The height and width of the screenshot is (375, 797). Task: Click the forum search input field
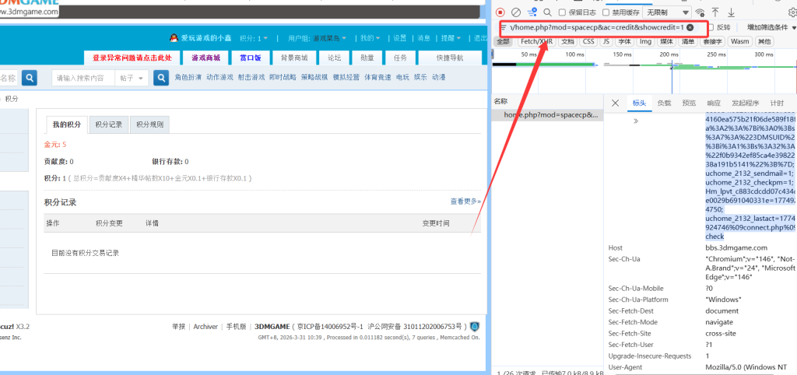[x=83, y=78]
